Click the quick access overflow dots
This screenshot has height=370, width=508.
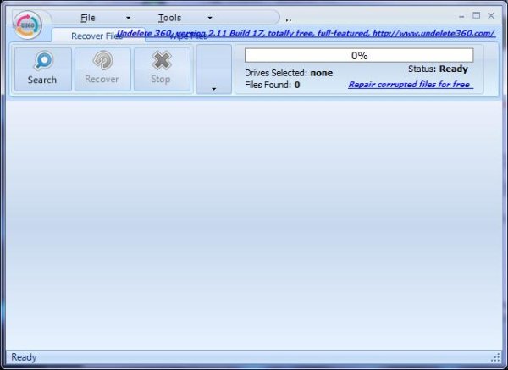point(289,20)
